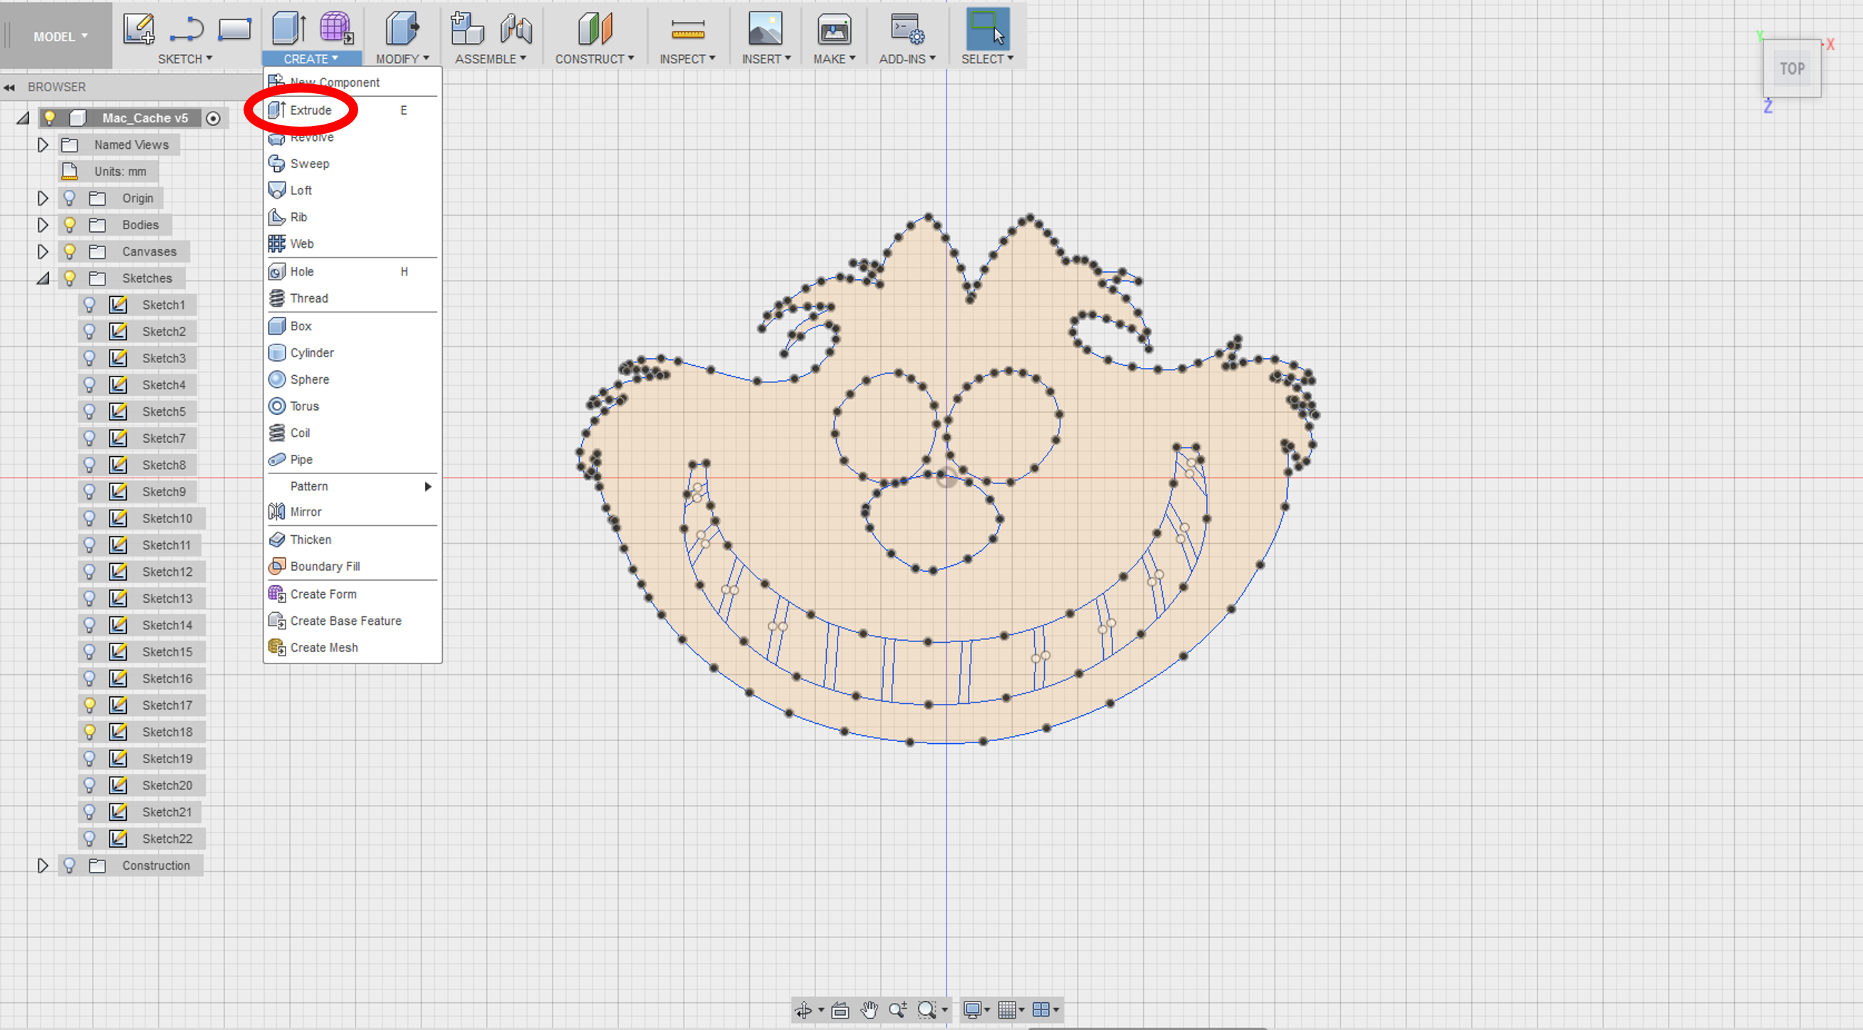The width and height of the screenshot is (1863, 1030).
Task: Open the ASSEMBLE menu label
Action: point(491,59)
